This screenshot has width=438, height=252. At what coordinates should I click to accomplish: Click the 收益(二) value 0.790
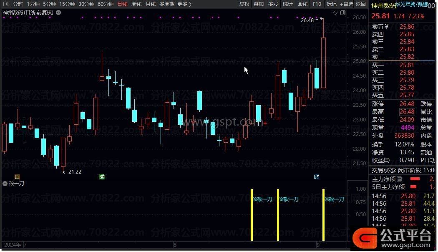(x=407, y=160)
